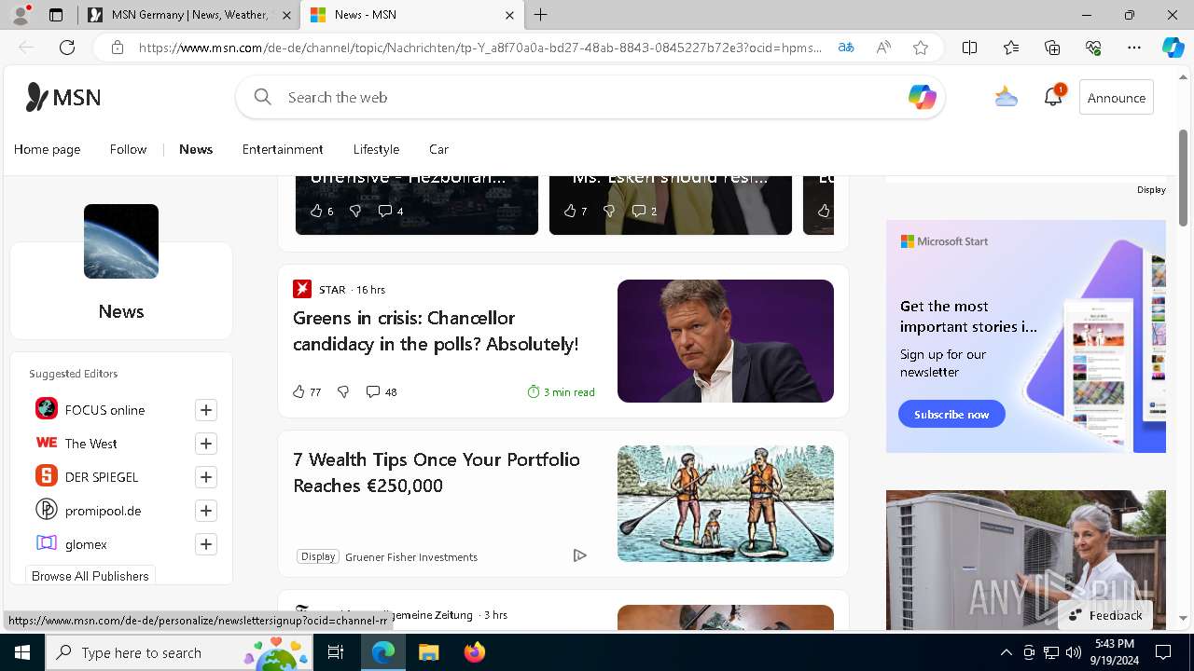The height and width of the screenshot is (671, 1194).
Task: Add this page to favorites
Action: pos(921,48)
